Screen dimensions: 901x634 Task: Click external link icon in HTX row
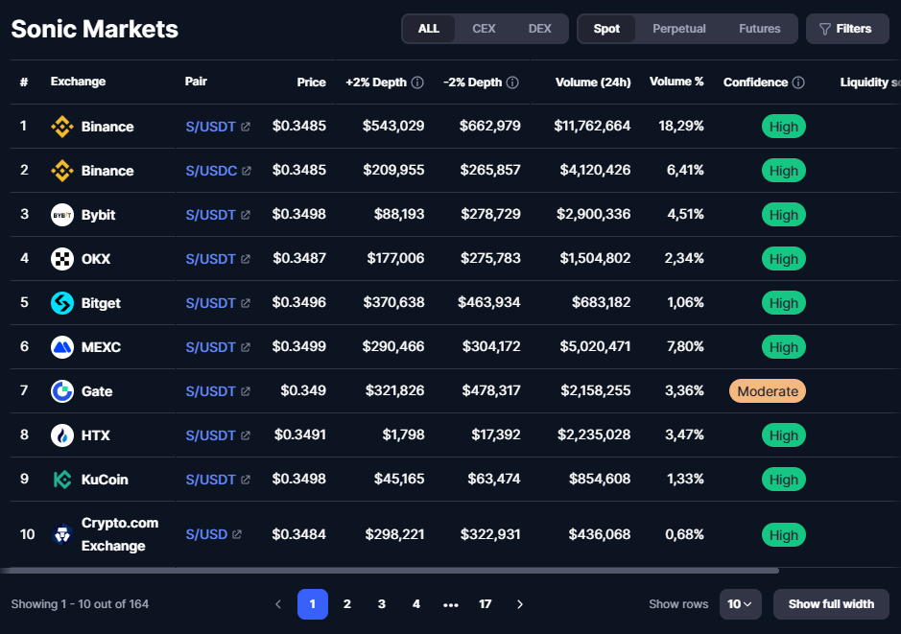pyautogui.click(x=246, y=435)
